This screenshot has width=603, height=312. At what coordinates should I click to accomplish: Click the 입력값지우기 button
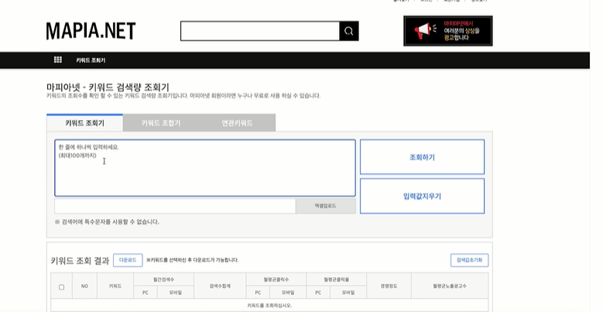[422, 196]
